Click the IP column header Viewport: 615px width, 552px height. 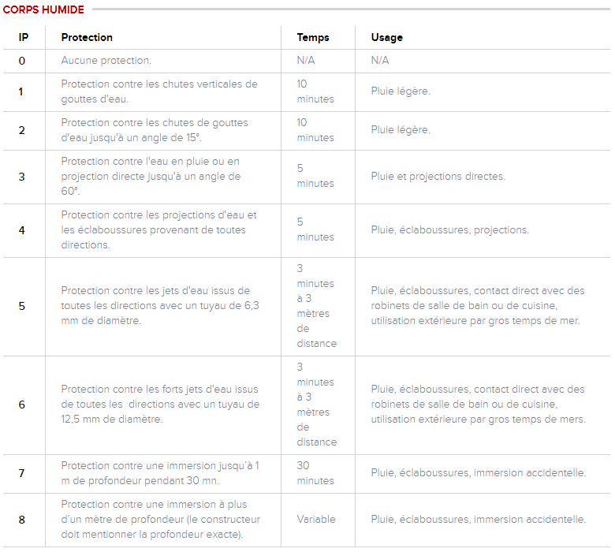(24, 37)
